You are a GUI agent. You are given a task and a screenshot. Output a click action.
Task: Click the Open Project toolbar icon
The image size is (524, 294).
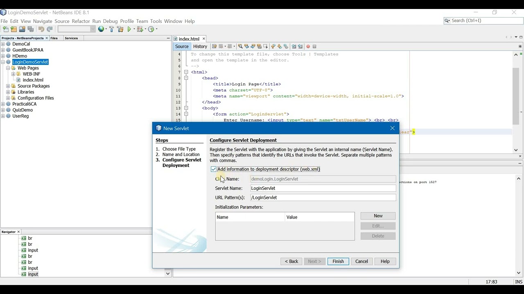click(22, 29)
